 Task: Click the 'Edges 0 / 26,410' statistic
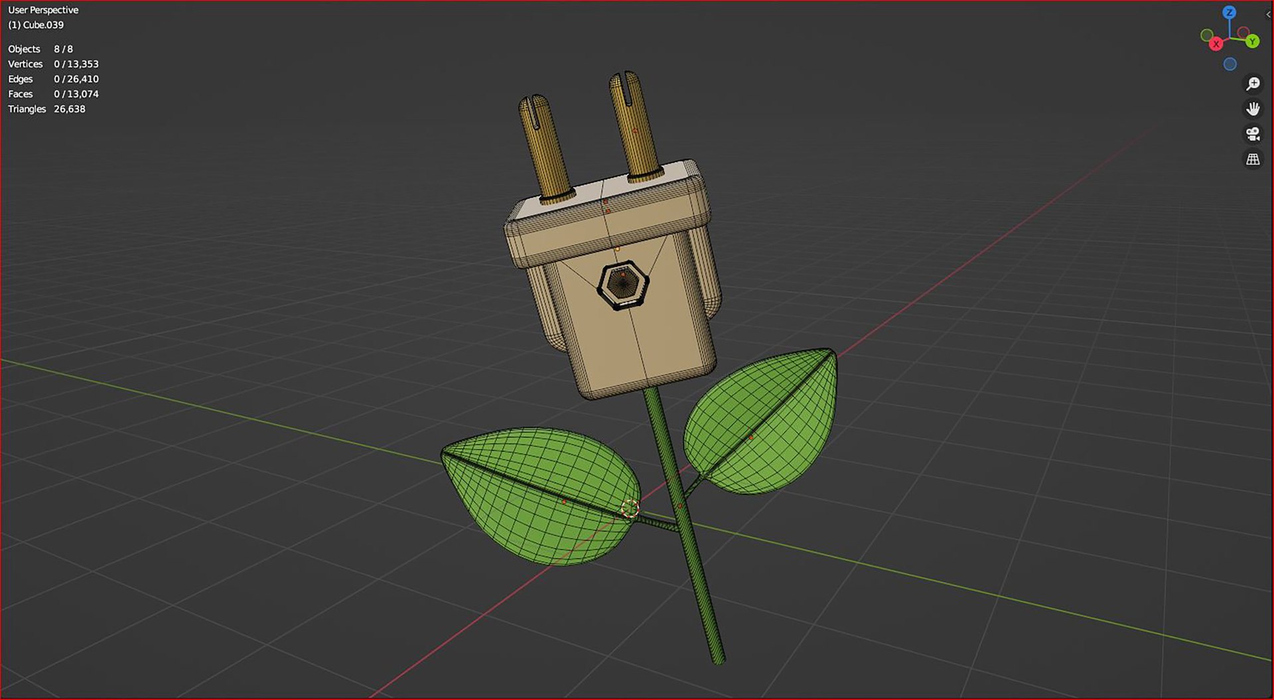tap(53, 79)
